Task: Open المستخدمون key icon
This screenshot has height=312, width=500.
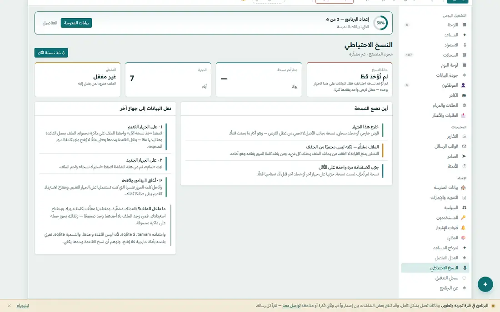Action: coord(463,218)
